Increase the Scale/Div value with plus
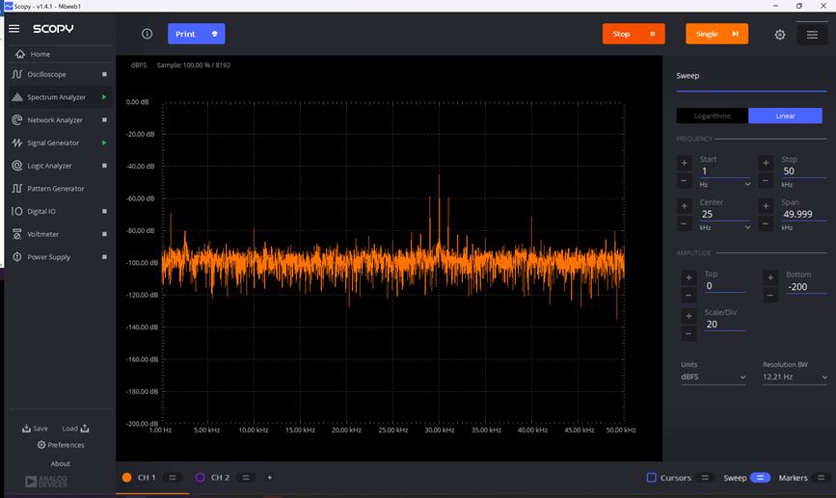 (688, 316)
